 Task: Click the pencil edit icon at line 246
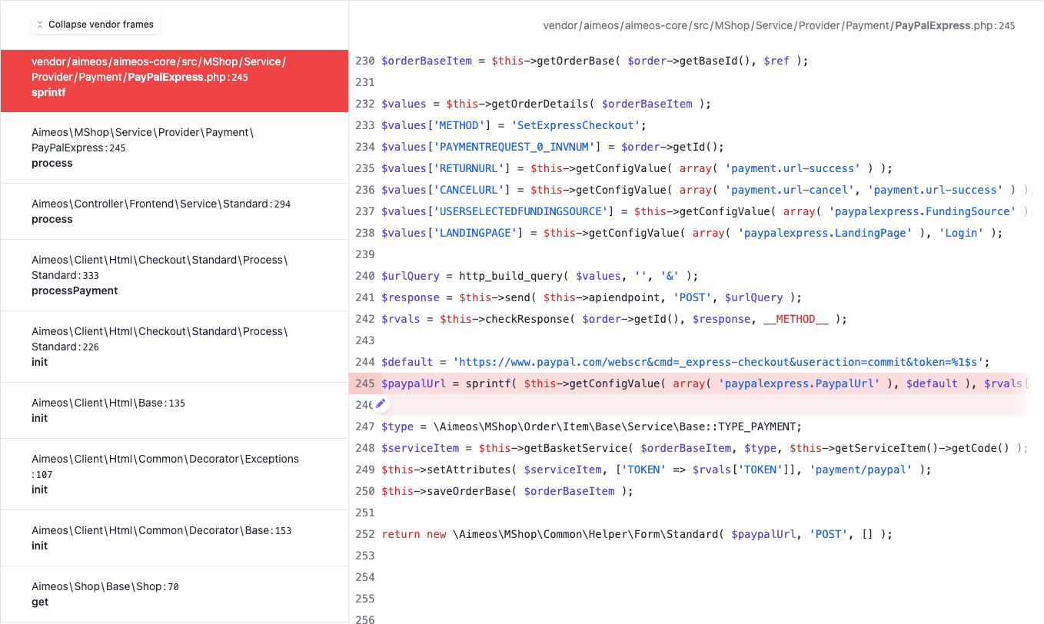point(381,403)
